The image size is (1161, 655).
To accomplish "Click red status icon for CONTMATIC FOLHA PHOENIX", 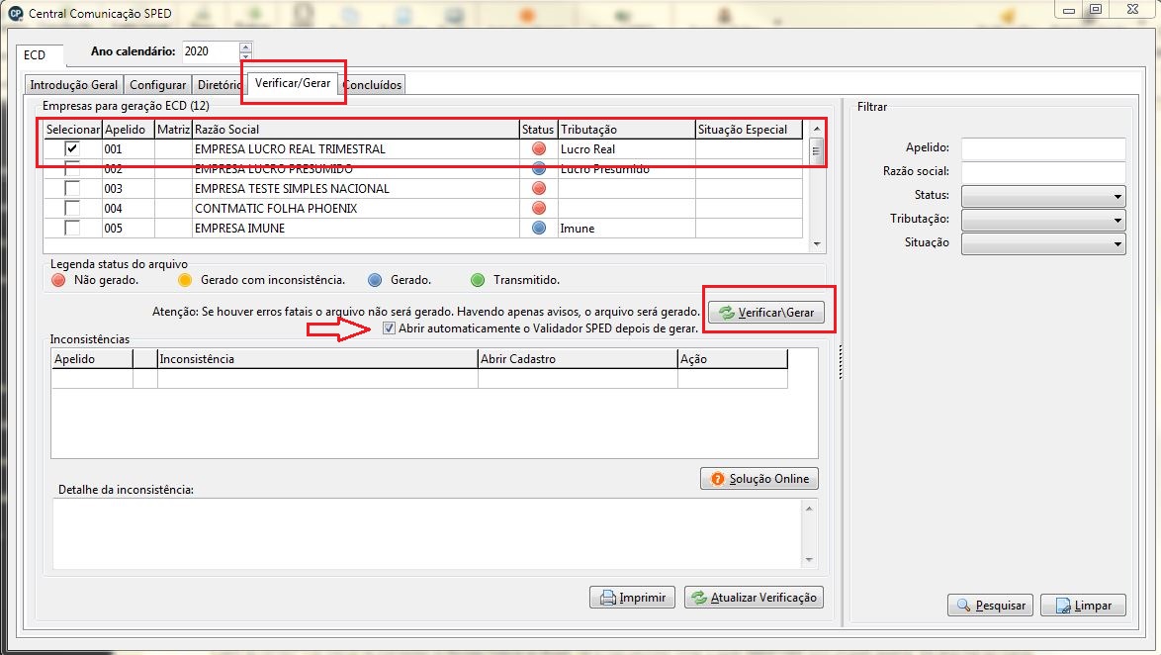I will (539, 209).
